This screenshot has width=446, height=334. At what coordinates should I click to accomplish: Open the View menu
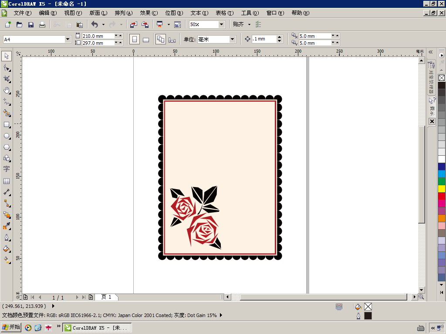pyautogui.click(x=73, y=13)
